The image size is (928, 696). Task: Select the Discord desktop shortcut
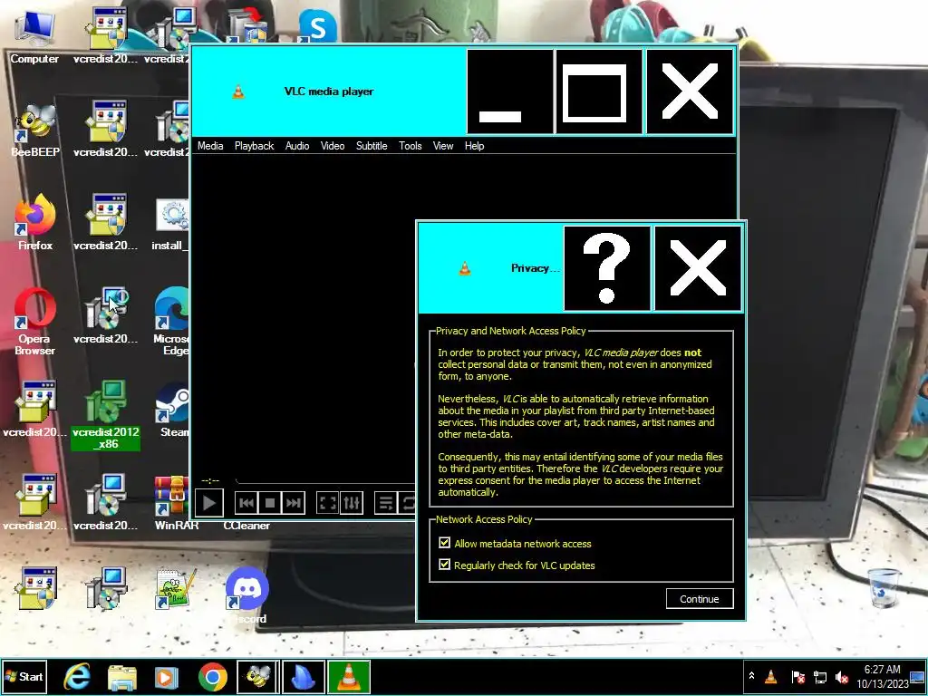247,594
